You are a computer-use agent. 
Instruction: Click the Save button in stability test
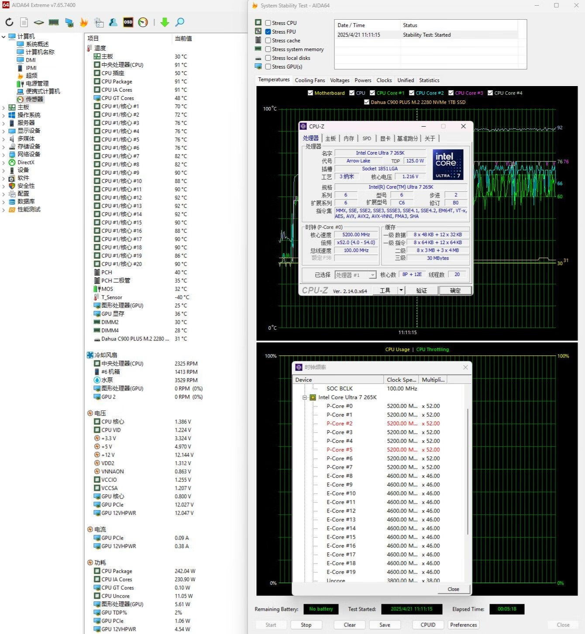click(x=385, y=625)
